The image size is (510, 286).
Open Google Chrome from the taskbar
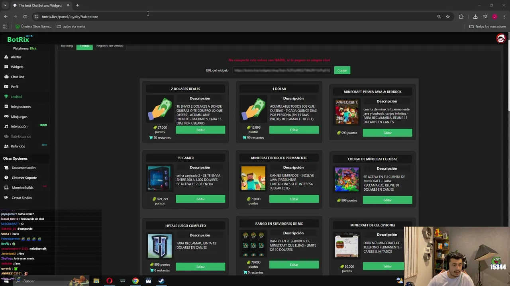135,281
